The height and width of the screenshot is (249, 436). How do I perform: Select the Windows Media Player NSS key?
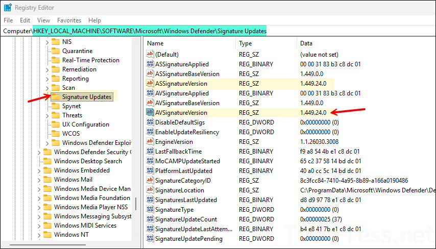91,207
